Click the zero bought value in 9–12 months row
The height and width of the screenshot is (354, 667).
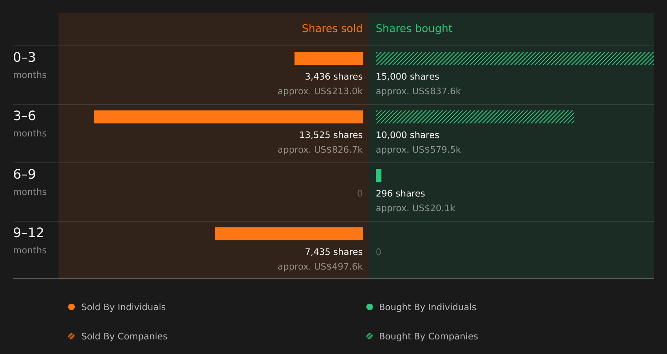point(379,252)
